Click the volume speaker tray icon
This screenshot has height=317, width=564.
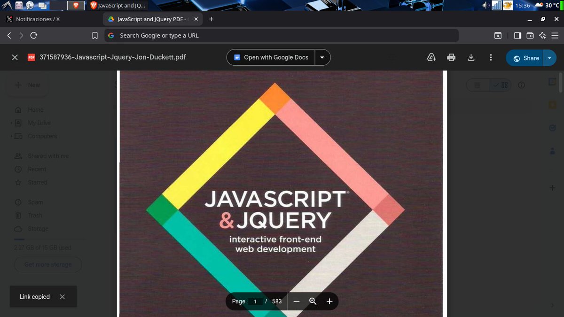pyautogui.click(x=486, y=6)
